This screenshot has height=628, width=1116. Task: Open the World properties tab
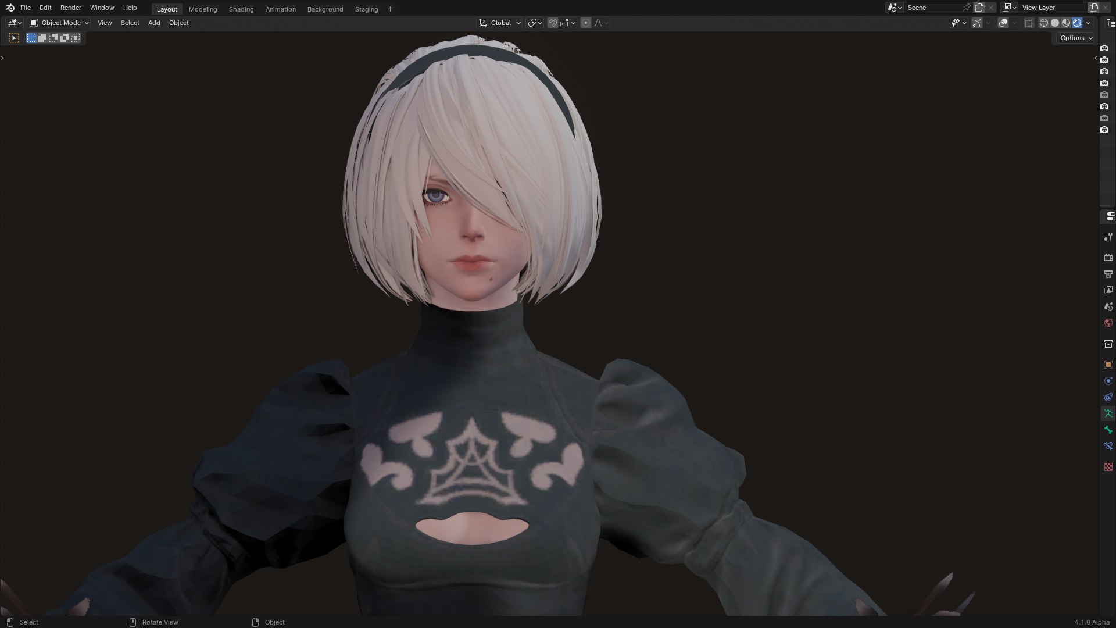tap(1108, 323)
